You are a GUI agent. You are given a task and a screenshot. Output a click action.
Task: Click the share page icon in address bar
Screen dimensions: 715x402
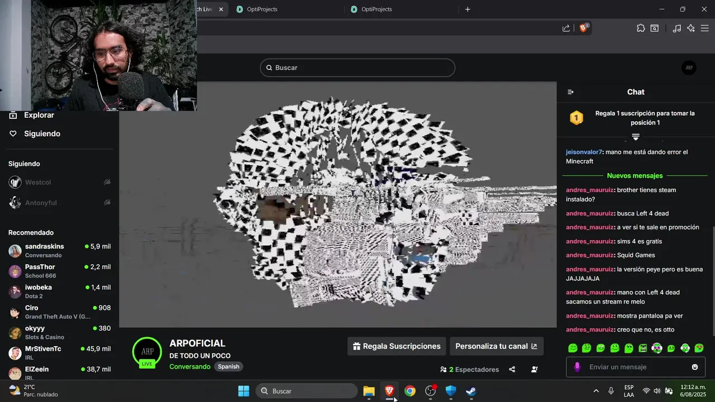[x=566, y=28]
